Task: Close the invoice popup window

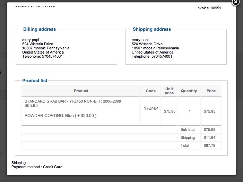Action: pyautogui.click(x=235, y=2)
